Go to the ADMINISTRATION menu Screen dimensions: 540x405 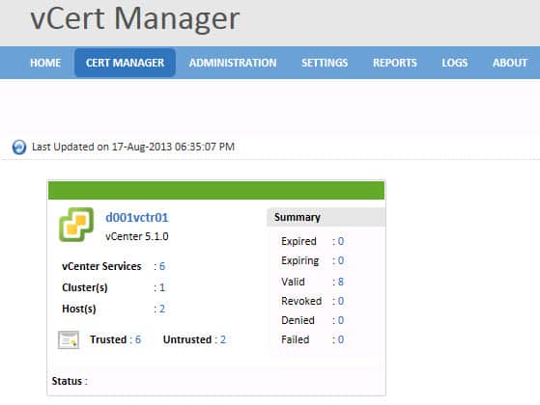coord(233,63)
